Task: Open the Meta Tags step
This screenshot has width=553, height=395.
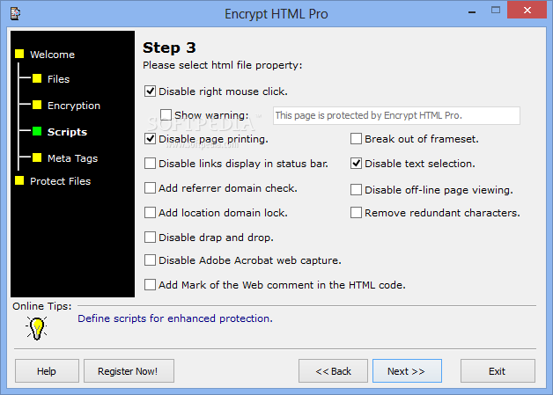Action: [x=73, y=158]
